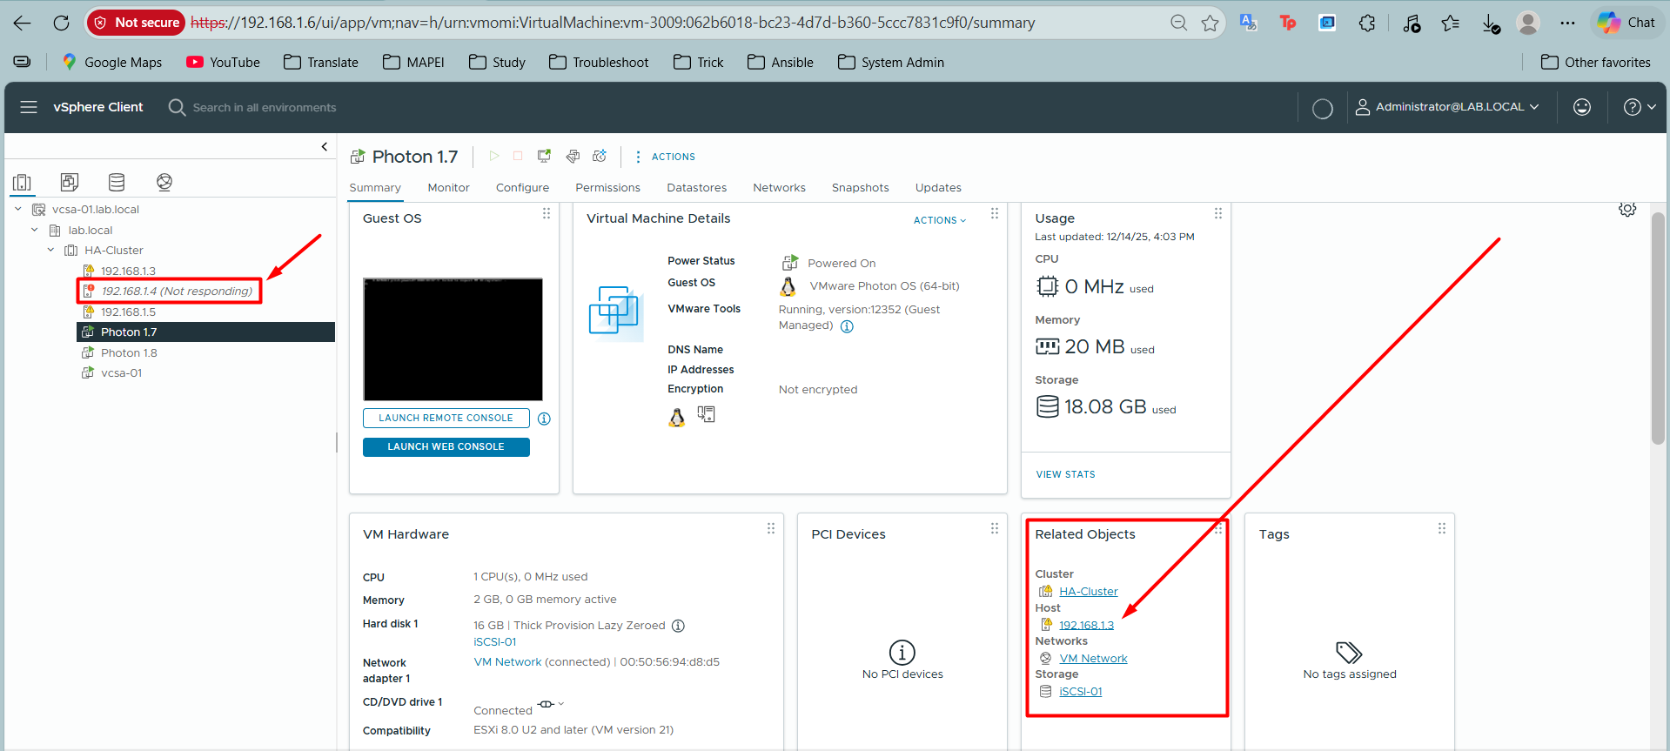This screenshot has width=1670, height=751.
Task: Open VM Network link in VM Hardware
Action: tap(507, 662)
